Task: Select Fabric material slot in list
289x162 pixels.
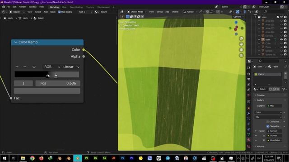Action: (267, 74)
